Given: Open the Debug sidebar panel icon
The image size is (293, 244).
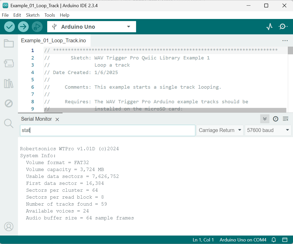Looking at the screenshot, I should tap(9, 103).
